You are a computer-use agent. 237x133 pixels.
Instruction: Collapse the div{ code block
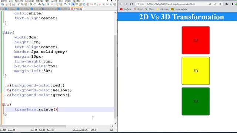(x=3, y=33)
